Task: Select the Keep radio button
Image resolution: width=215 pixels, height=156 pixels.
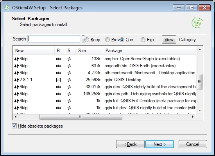Action: click(x=87, y=40)
